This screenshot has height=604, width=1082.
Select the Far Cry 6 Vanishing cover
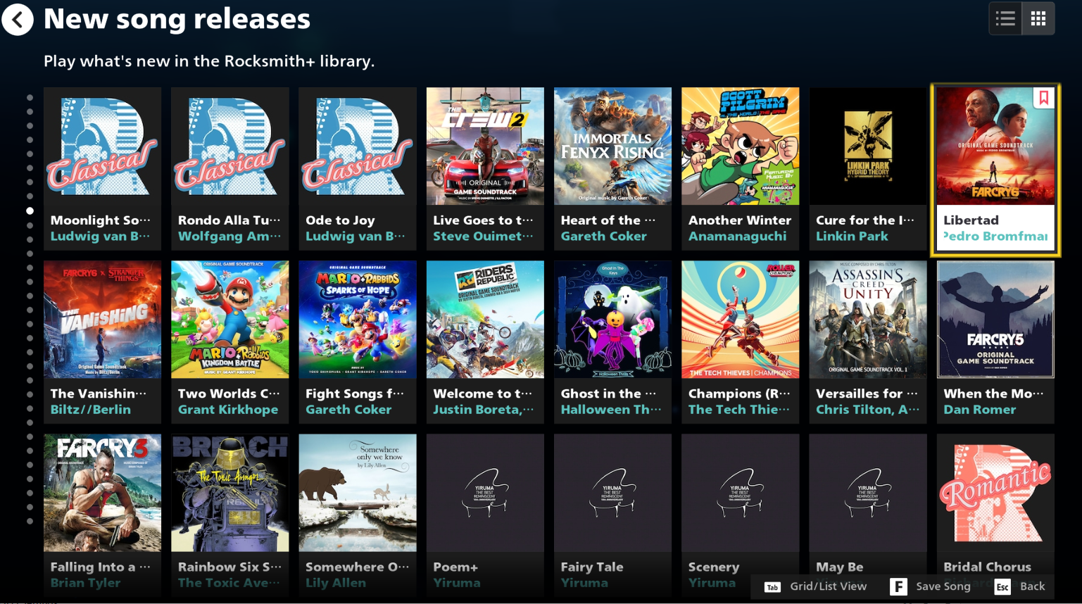click(103, 320)
